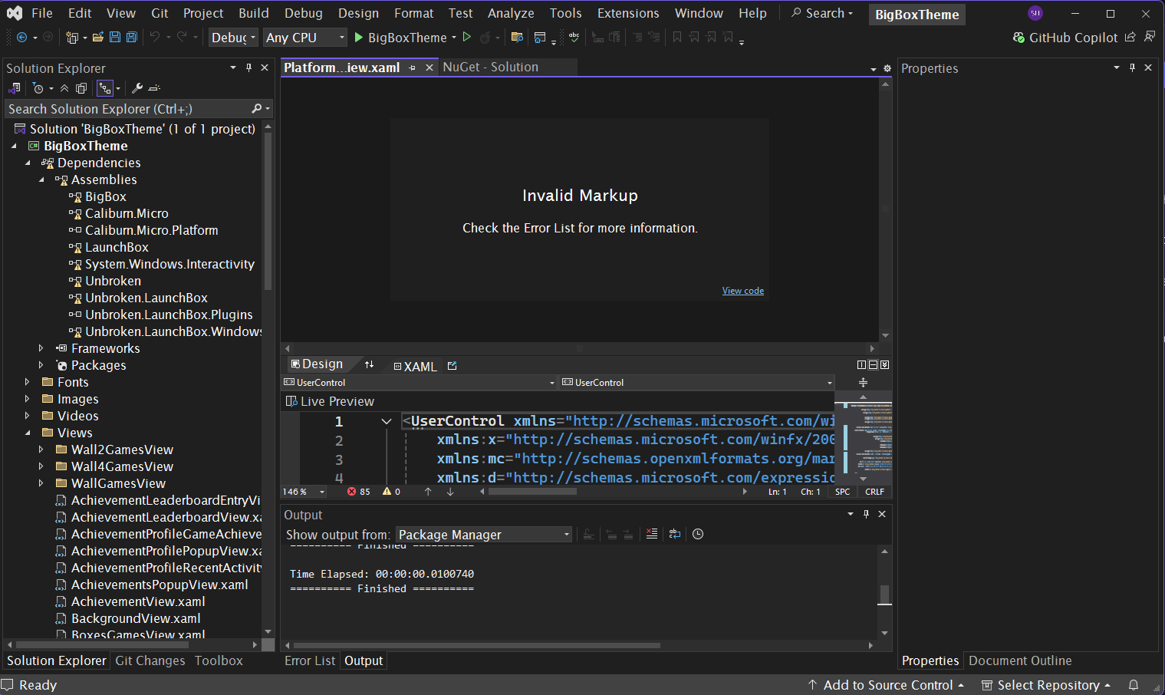Collapse the Views folder node
Screen dimensions: 1165x695
coord(28,433)
